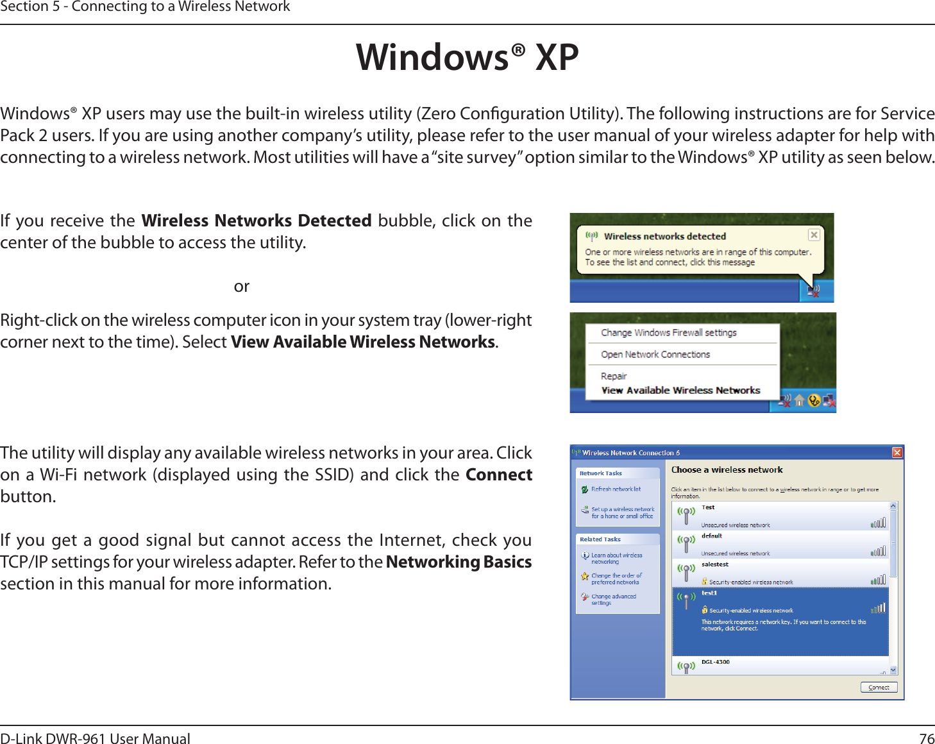Click the star icon for preferred networks
Screen dimensions: 935x744
585,577
